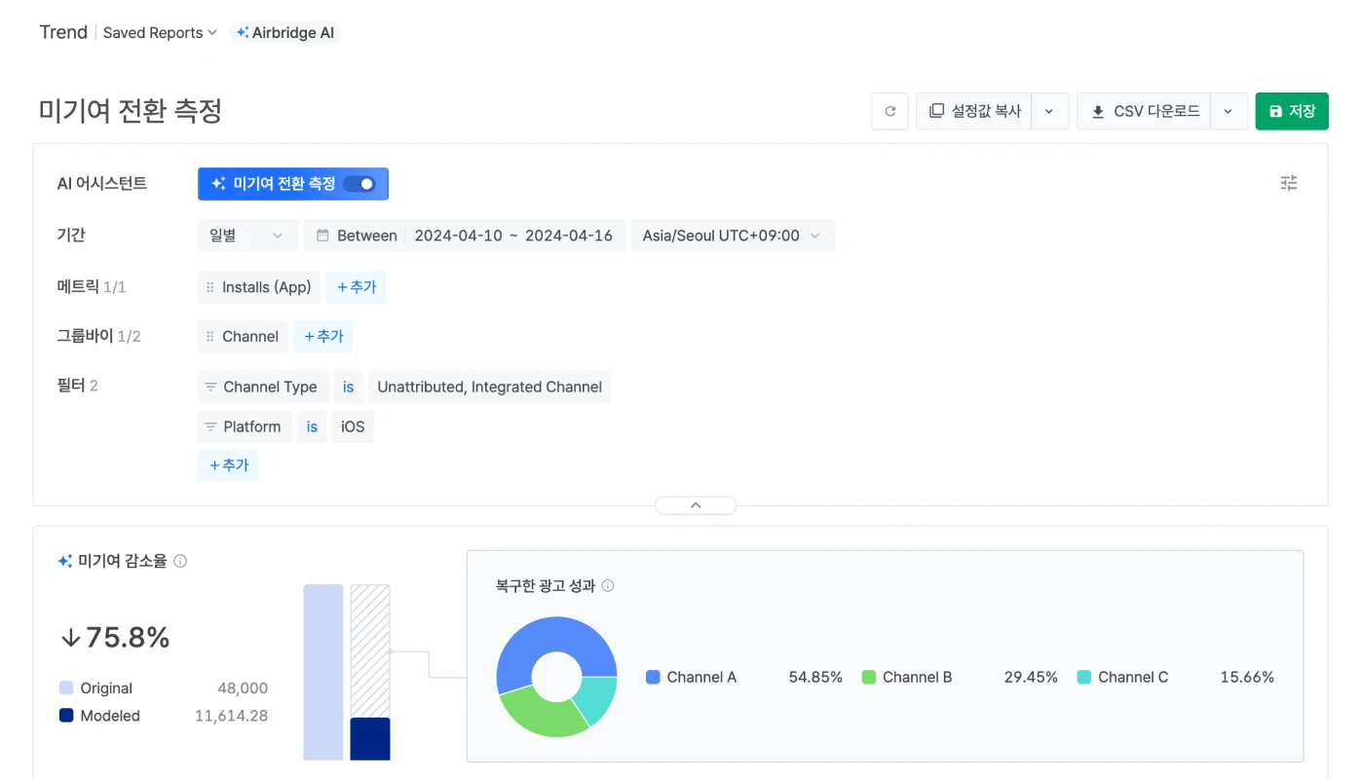Open the arrow next to 설정값 복사
The image size is (1364, 779).
[1049, 111]
